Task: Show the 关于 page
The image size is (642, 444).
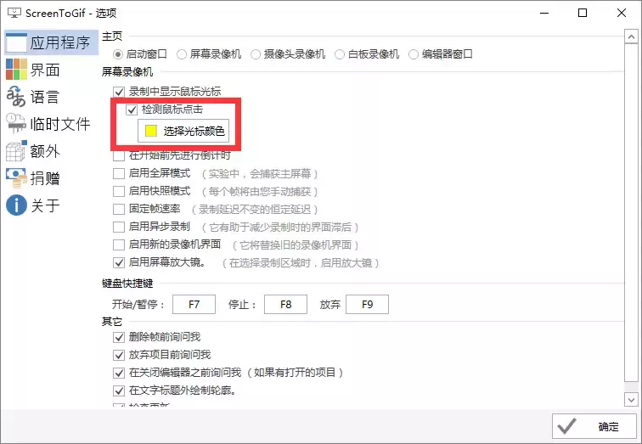Action: (x=34, y=205)
